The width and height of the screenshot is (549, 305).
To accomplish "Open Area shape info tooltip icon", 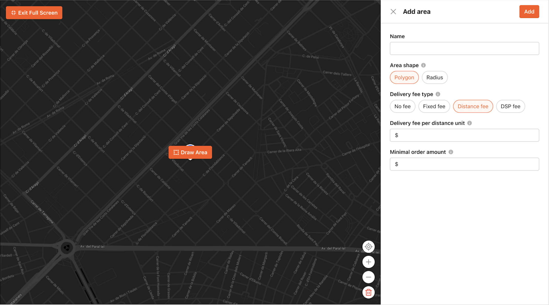I will click(423, 65).
